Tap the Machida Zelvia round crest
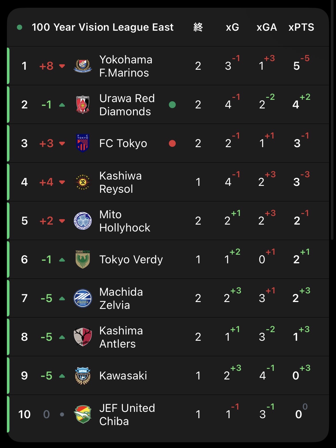 point(83,298)
